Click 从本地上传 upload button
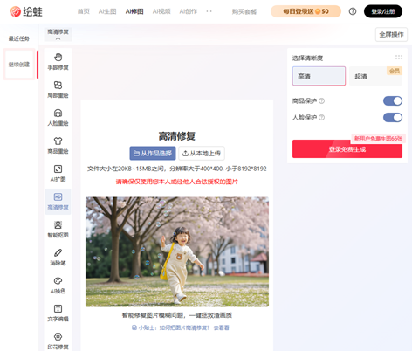This screenshot has height=351, width=412. click(202, 153)
